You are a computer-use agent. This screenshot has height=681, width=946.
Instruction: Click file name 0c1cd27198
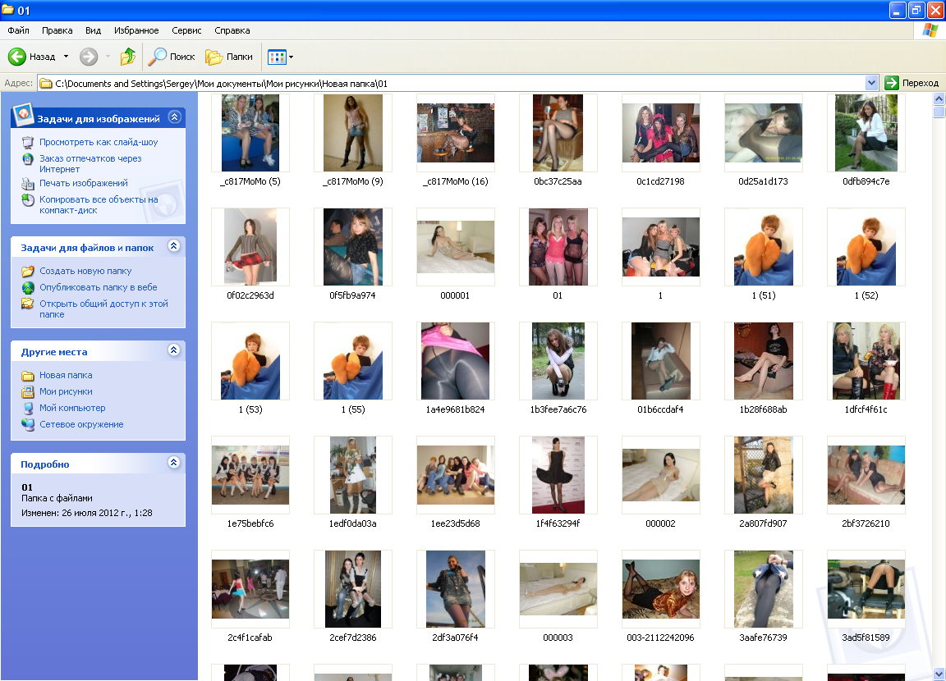(660, 181)
